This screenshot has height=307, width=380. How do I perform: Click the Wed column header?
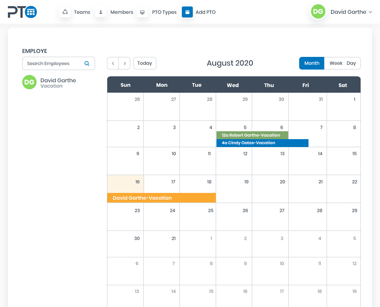(233, 85)
